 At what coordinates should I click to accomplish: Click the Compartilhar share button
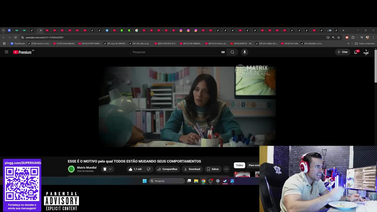tap(167, 169)
